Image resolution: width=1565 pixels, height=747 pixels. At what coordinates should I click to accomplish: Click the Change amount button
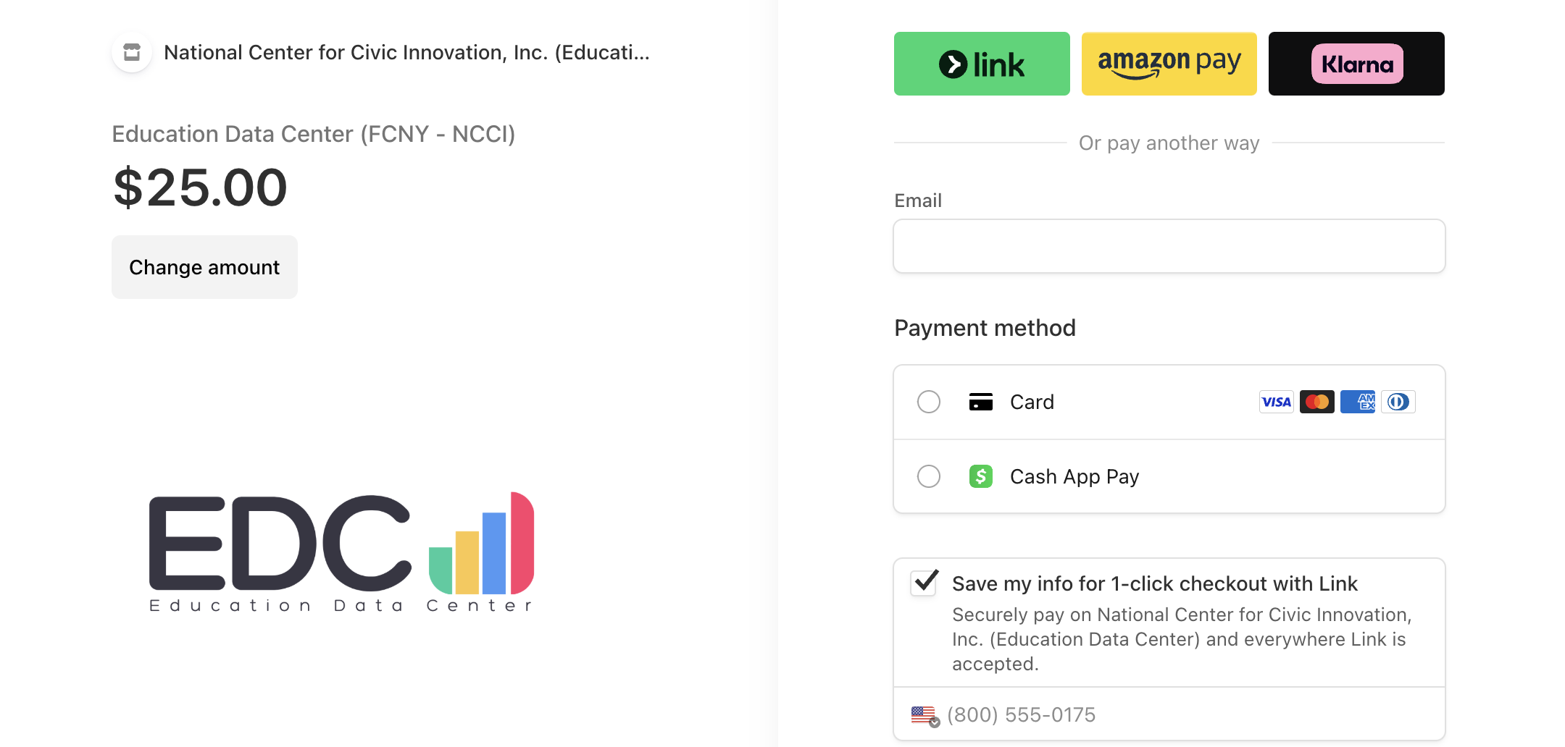coord(204,267)
